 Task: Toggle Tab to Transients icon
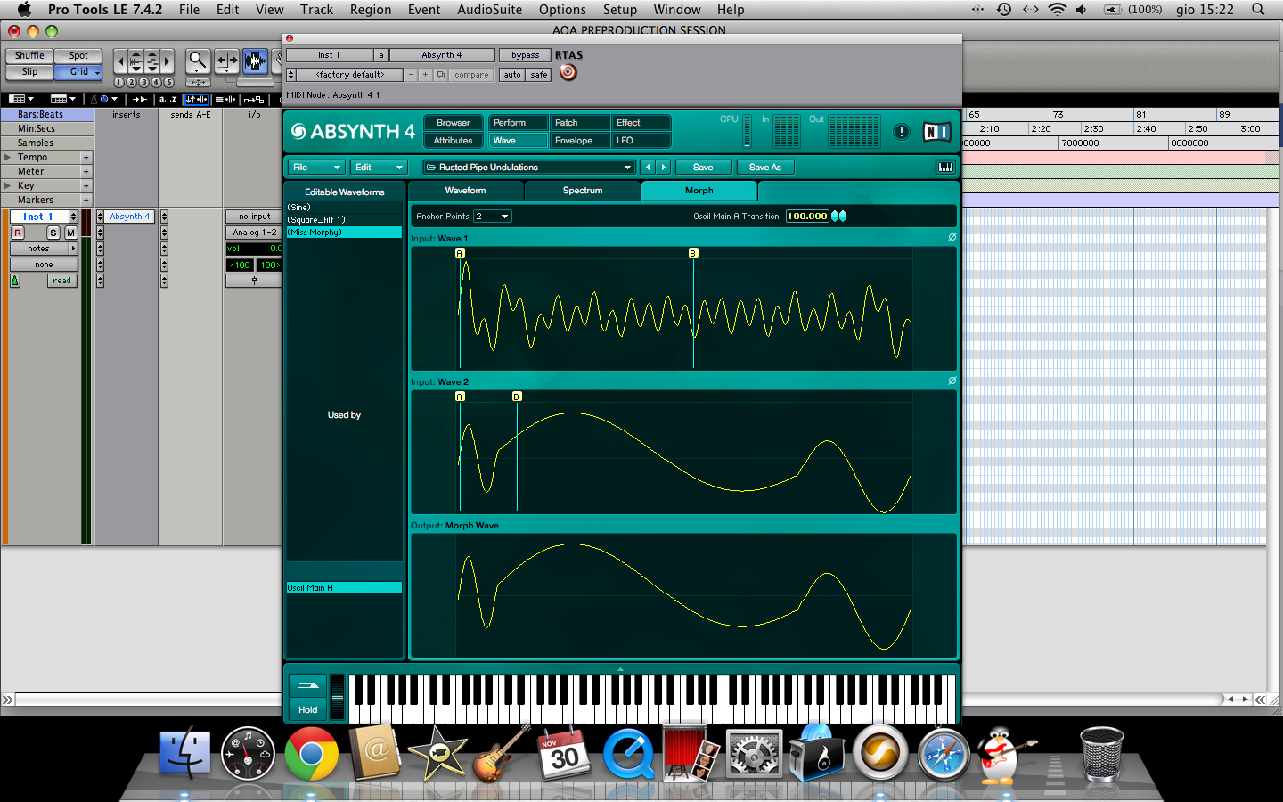click(140, 99)
